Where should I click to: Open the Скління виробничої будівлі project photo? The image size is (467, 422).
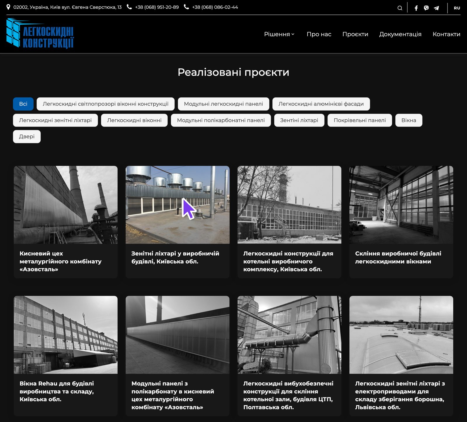point(401,205)
